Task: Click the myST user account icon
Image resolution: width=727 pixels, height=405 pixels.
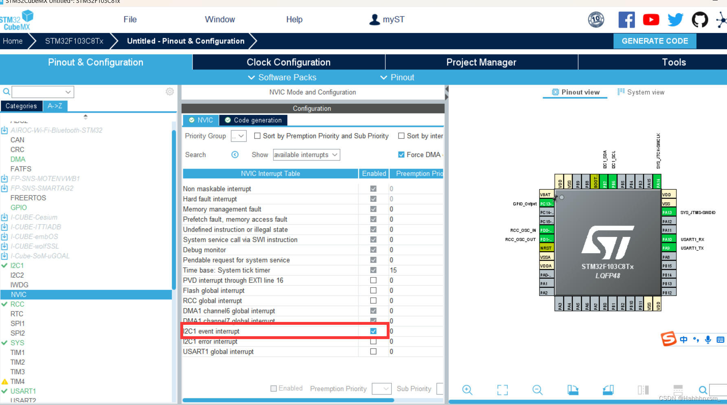Action: 374,20
